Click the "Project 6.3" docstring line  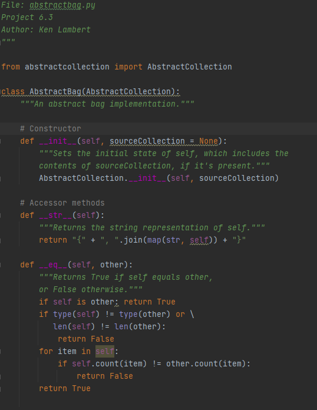pyautogui.click(x=27, y=17)
